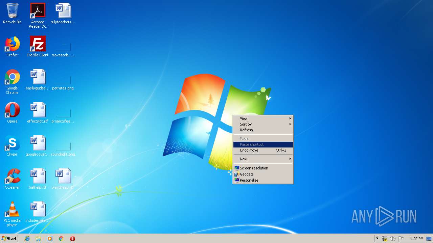
Task: Select the Google Chrome desktop shortcut
Action: click(x=12, y=82)
